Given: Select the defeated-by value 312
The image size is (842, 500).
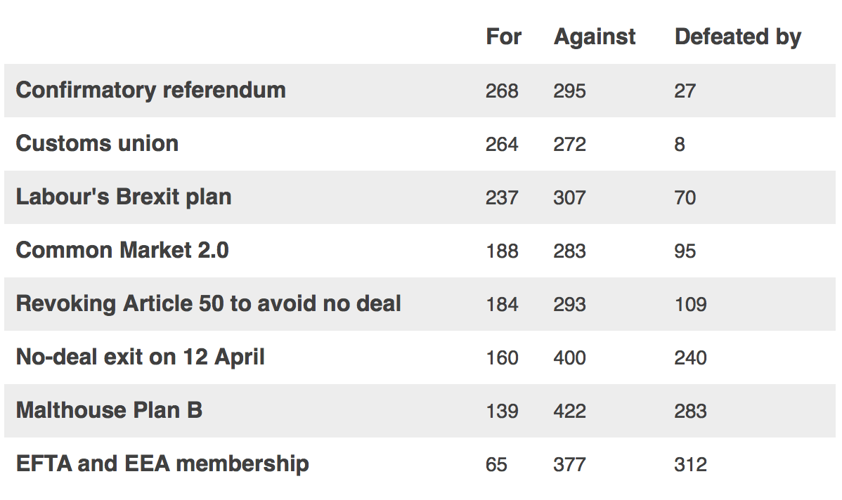Looking at the screenshot, I should 691,465.
